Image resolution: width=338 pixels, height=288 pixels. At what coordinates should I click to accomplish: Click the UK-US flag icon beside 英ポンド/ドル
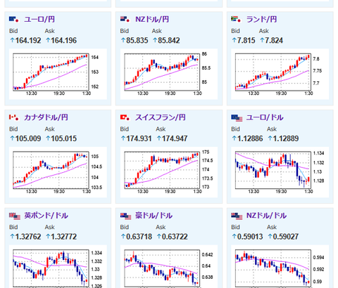15,216
